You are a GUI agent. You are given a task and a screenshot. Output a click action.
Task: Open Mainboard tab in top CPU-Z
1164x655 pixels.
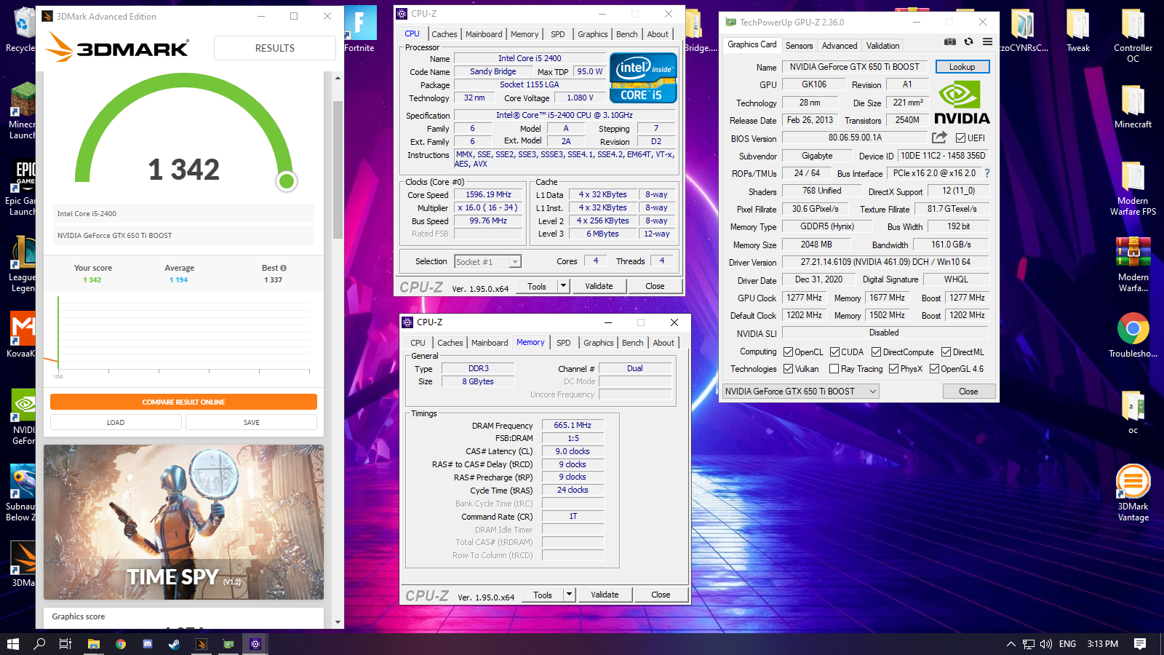click(484, 34)
